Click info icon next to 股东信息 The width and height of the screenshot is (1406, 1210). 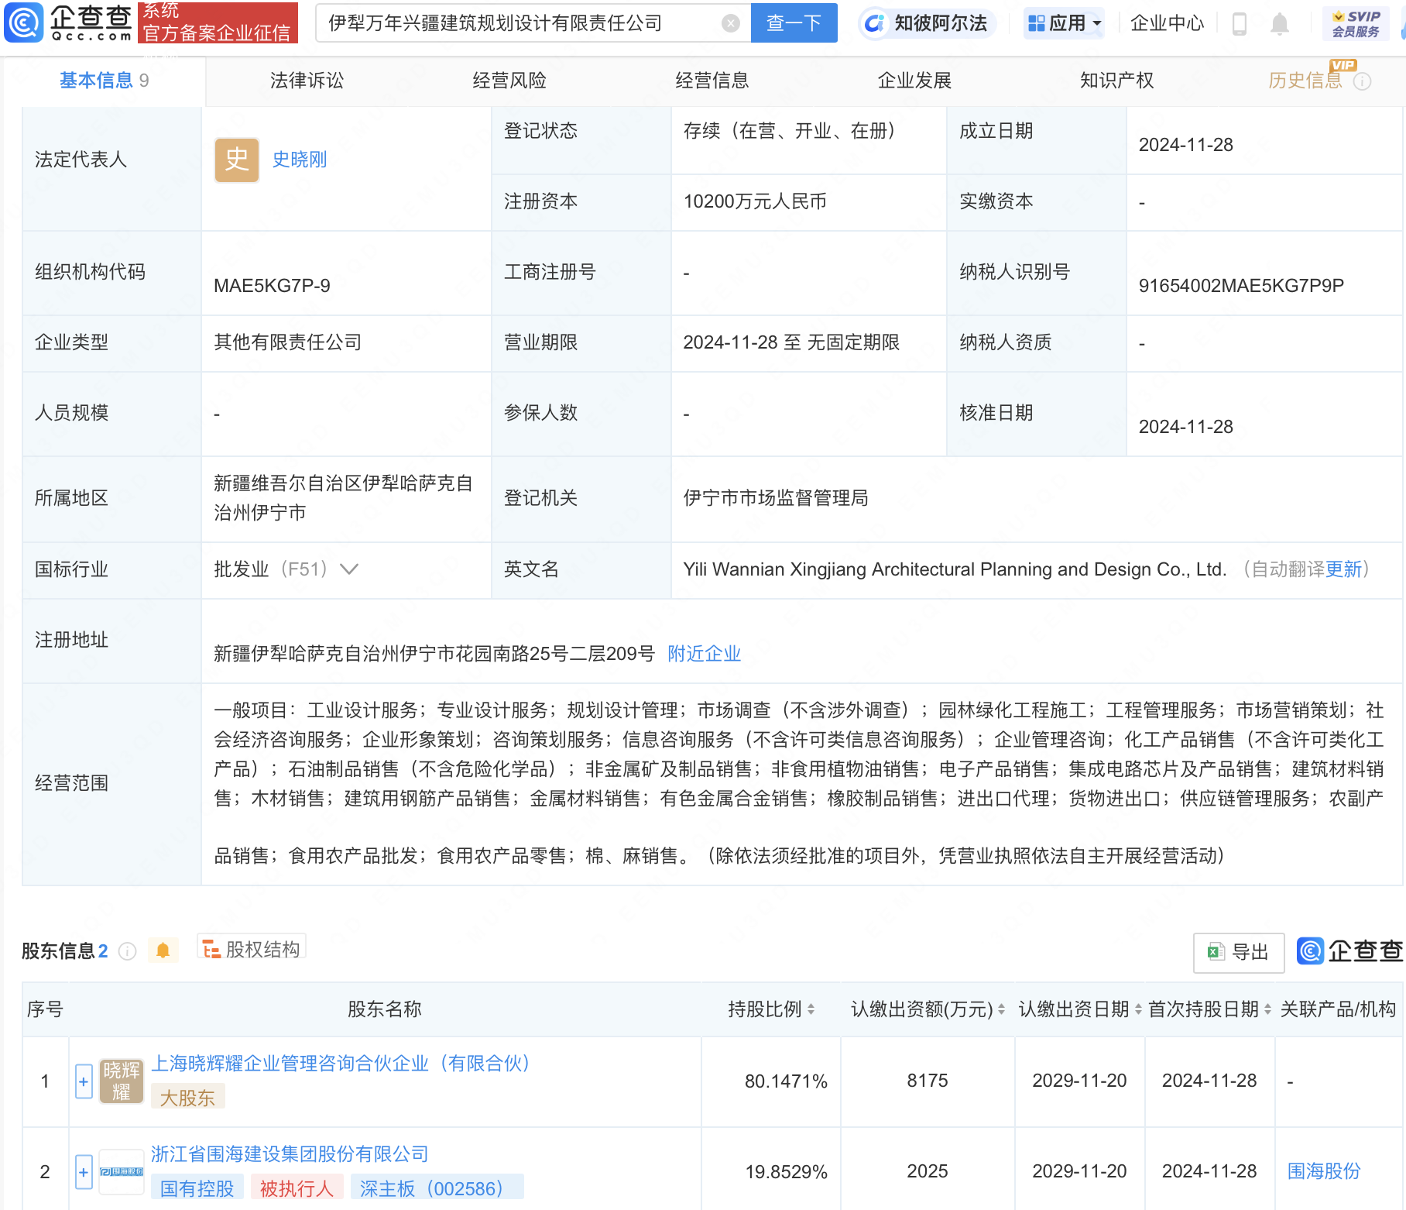(x=128, y=951)
